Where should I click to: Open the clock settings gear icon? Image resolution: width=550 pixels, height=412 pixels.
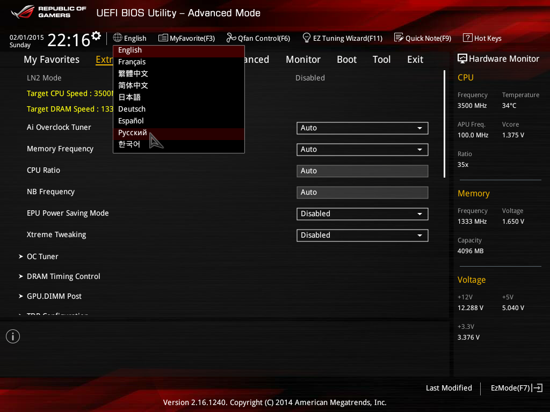click(x=96, y=36)
